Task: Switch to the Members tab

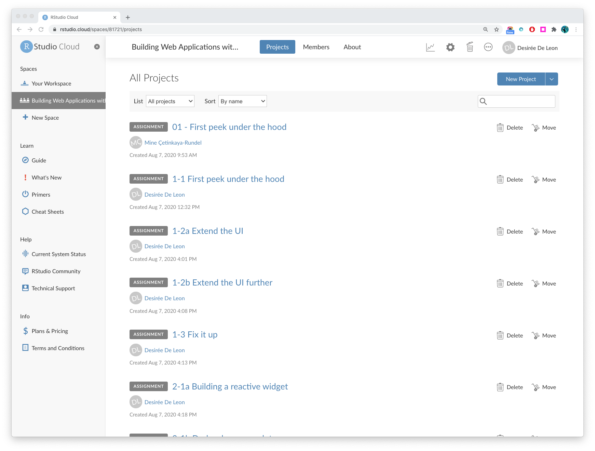Action: [316, 47]
